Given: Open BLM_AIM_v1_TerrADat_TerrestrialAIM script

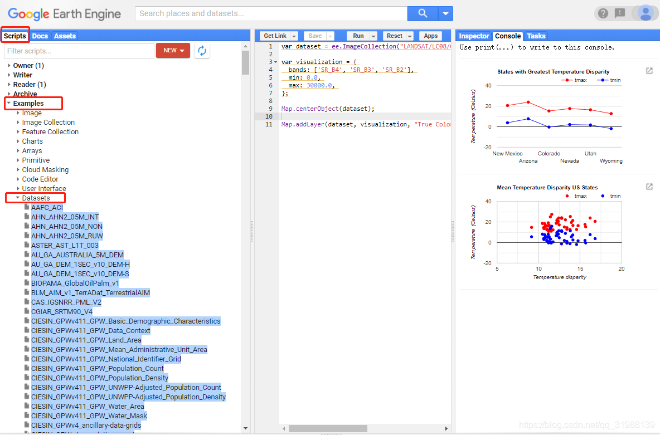Looking at the screenshot, I should click(x=90, y=292).
